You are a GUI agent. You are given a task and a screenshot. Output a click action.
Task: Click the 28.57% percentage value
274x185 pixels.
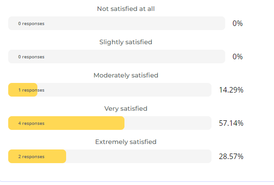pyautogui.click(x=231, y=156)
